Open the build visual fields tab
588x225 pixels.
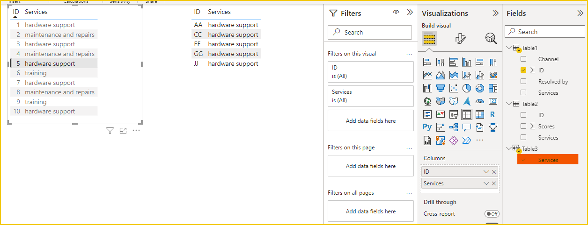pos(429,38)
